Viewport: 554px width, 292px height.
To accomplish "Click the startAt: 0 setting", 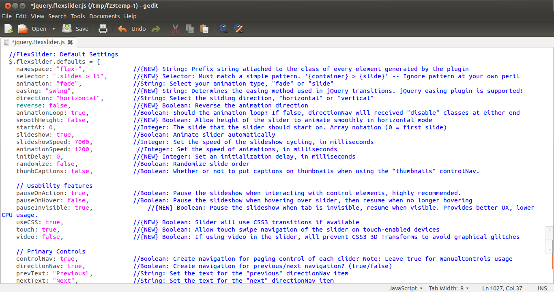I will point(36,127).
